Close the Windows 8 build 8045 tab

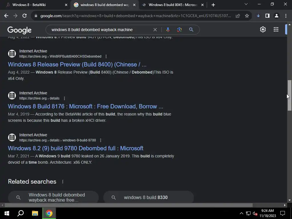(202, 5)
